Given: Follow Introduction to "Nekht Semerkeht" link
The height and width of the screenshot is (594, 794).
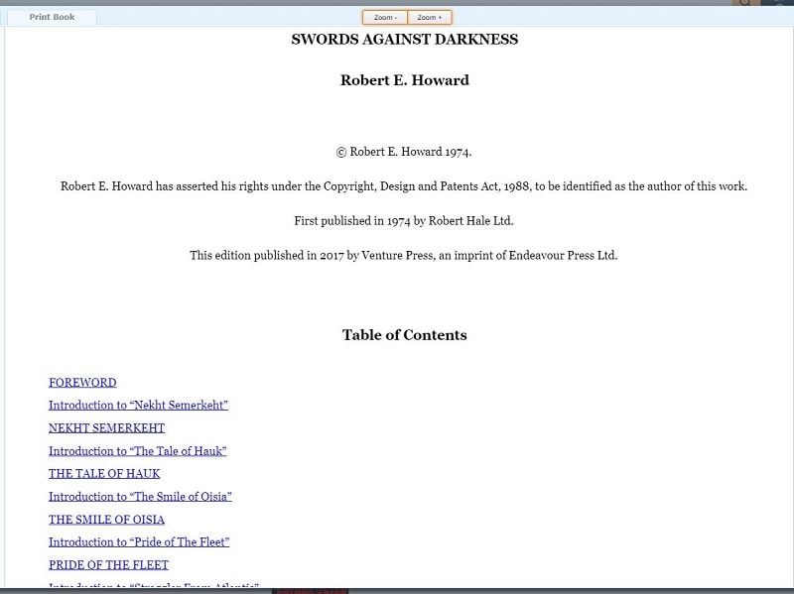Looking at the screenshot, I should 138,406.
